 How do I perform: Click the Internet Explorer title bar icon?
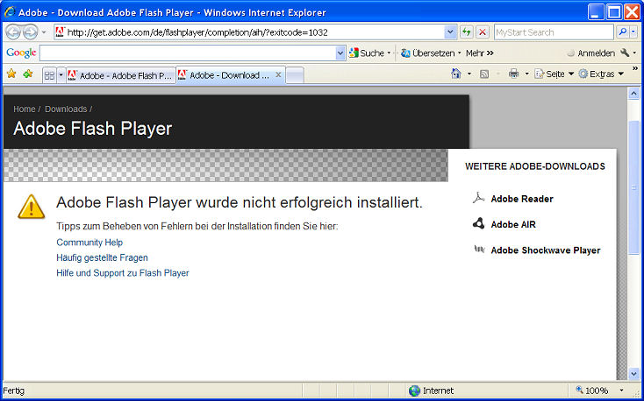(9, 12)
